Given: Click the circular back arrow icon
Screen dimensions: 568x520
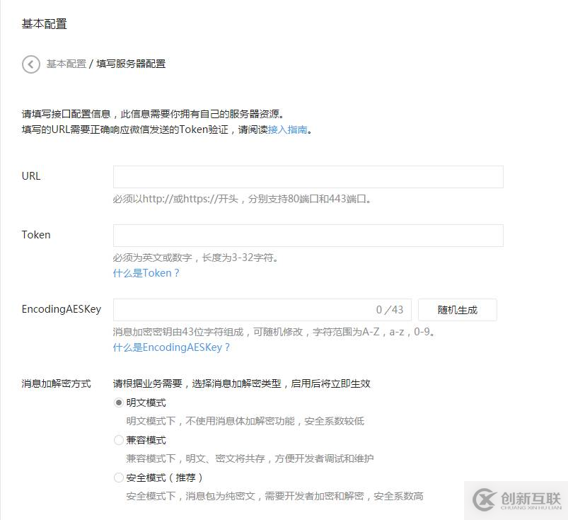Looking at the screenshot, I should coord(30,64).
